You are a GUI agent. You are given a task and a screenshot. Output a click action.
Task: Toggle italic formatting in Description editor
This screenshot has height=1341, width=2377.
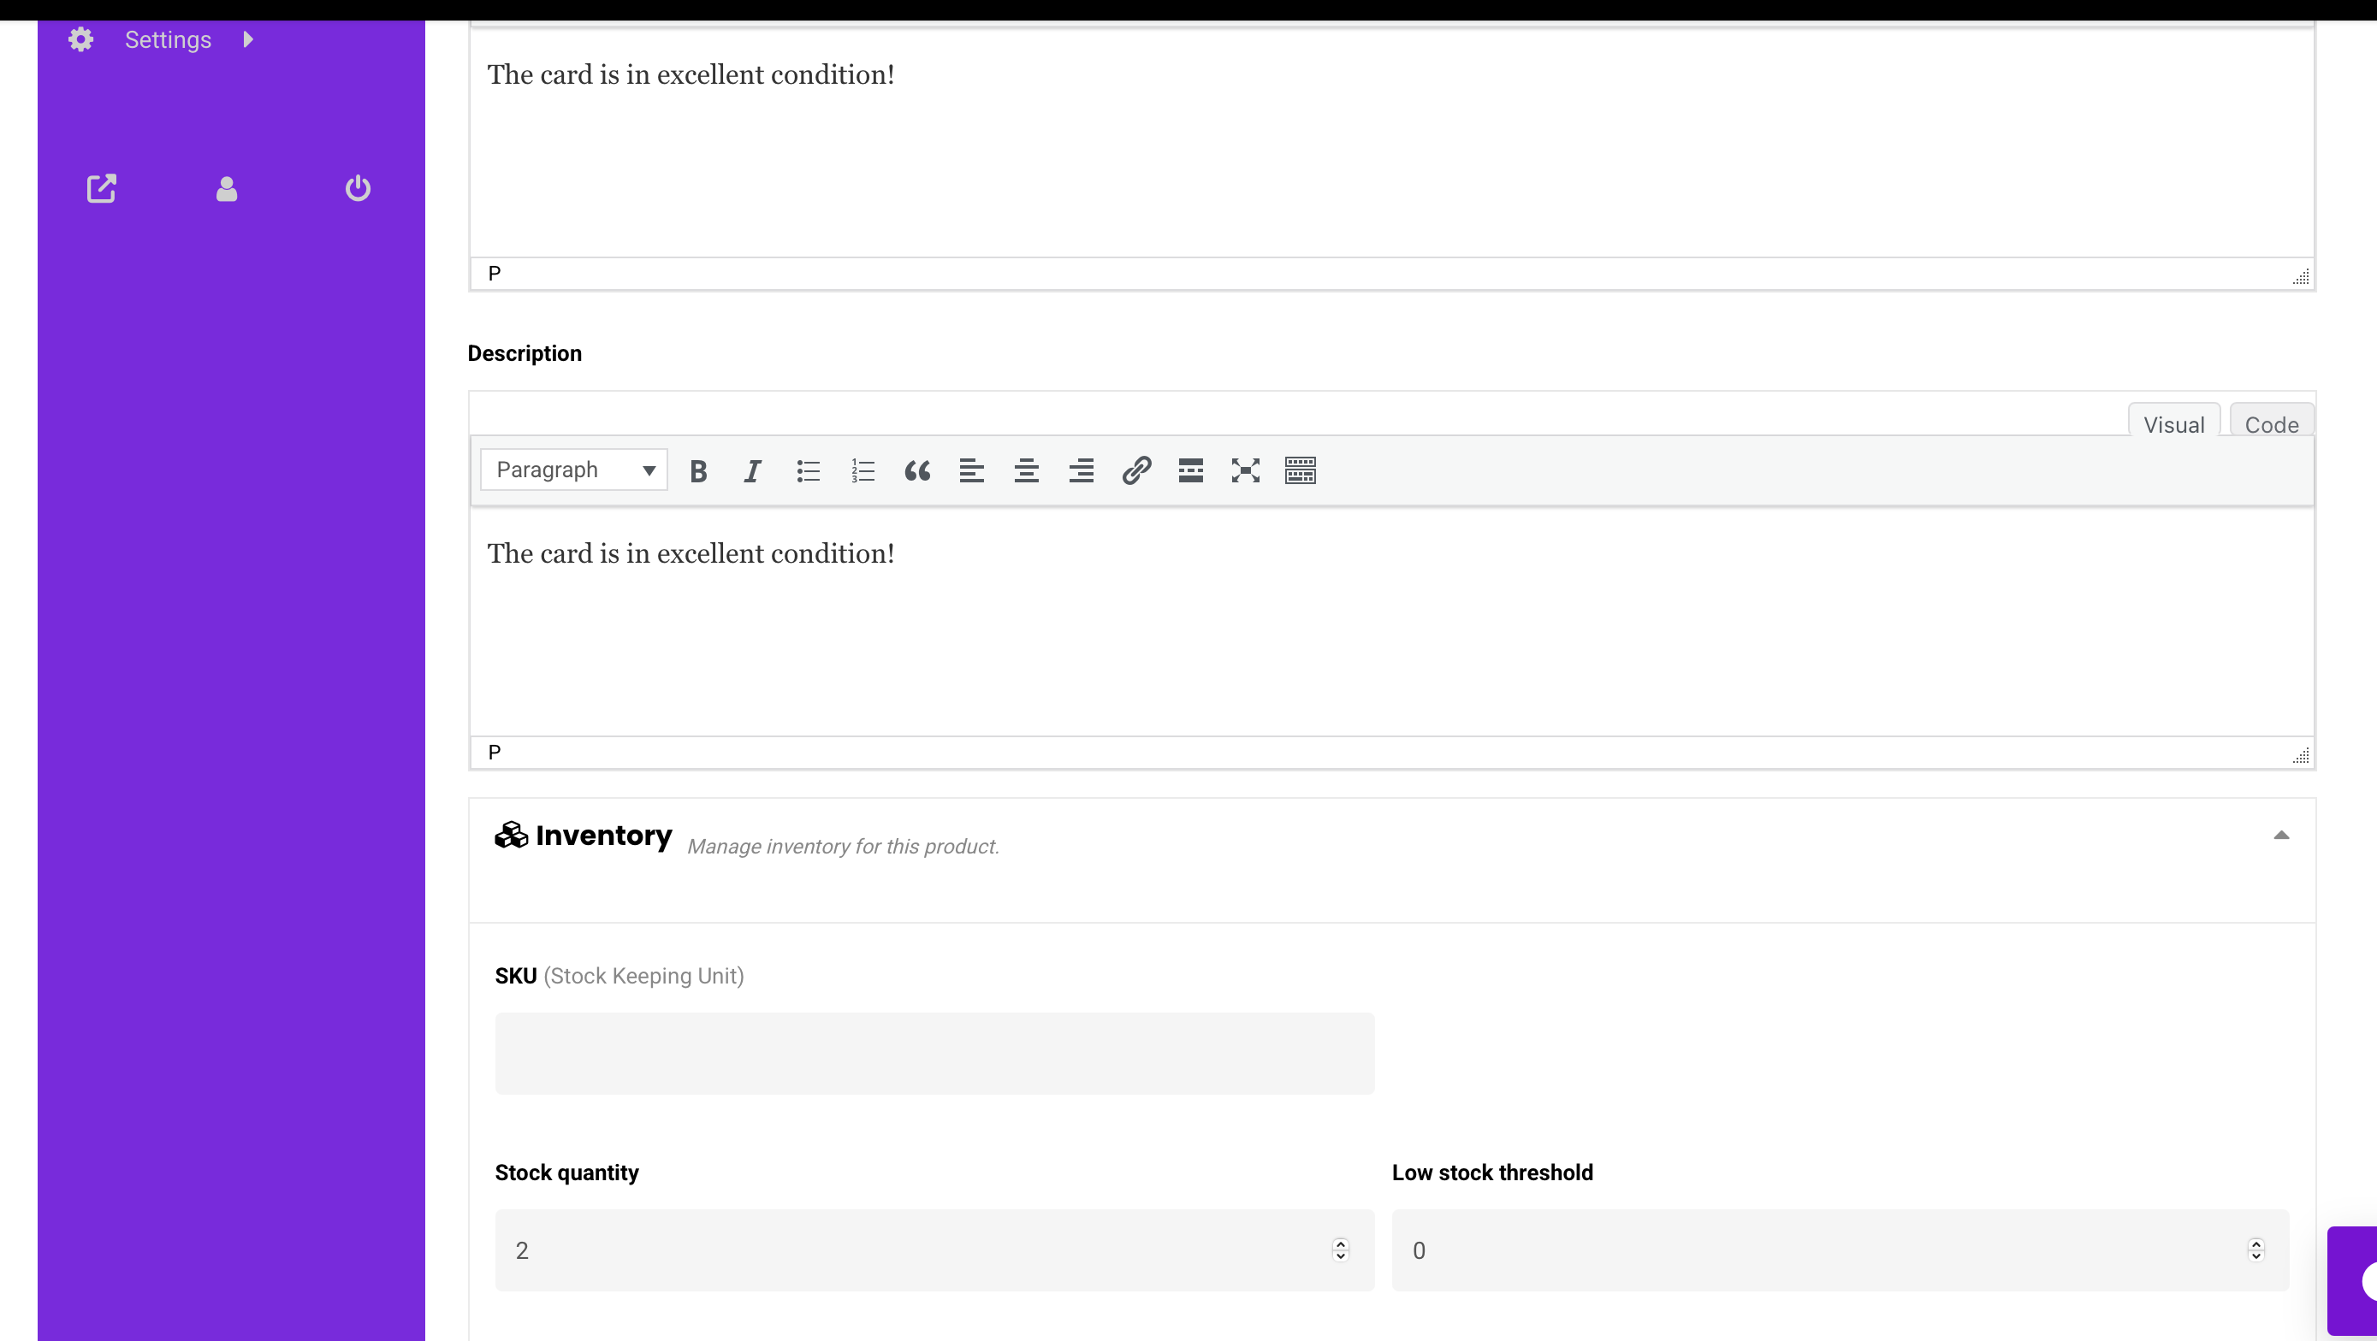(x=753, y=471)
